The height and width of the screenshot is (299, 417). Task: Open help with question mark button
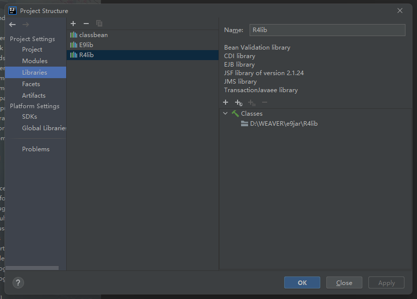(18, 283)
